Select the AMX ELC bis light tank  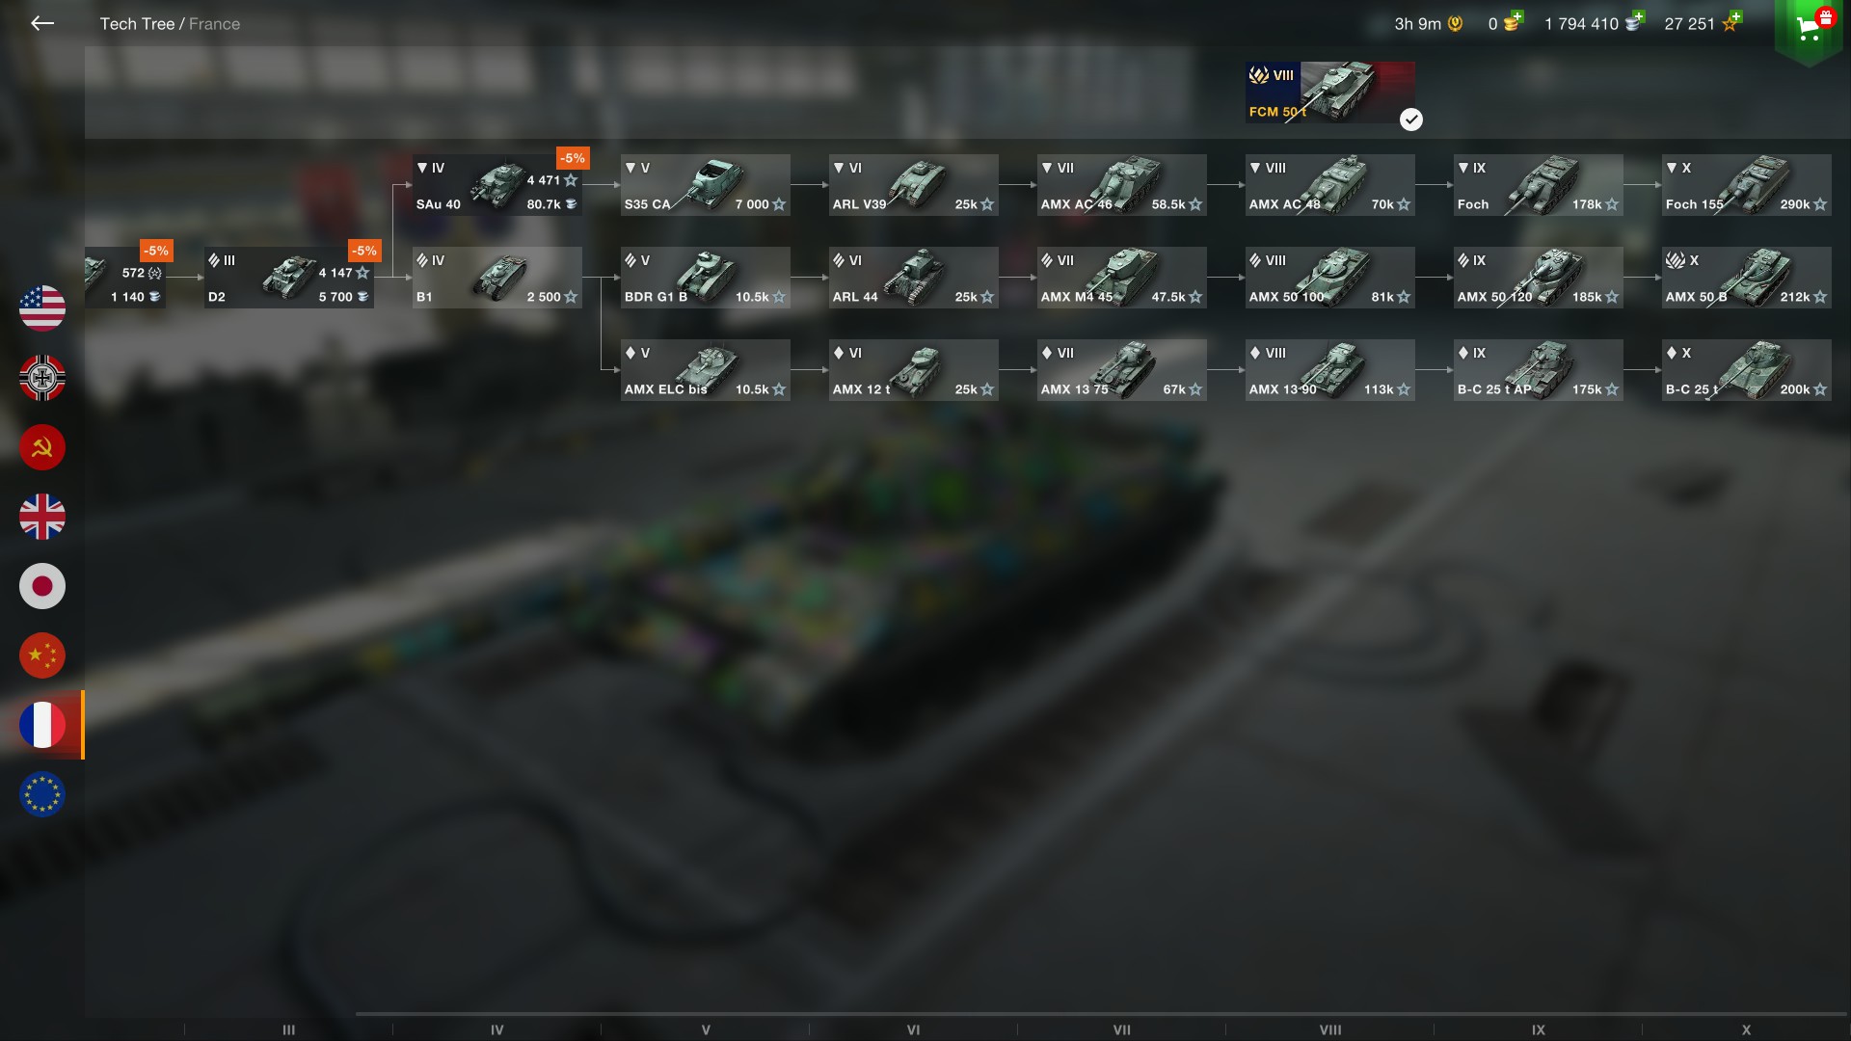706,370
